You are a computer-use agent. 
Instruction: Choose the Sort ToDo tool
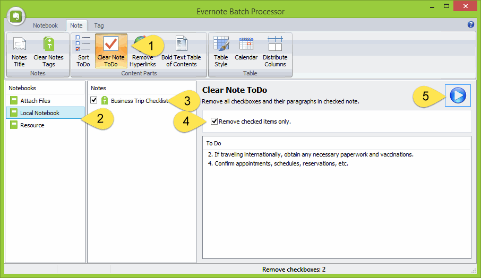[x=83, y=51]
